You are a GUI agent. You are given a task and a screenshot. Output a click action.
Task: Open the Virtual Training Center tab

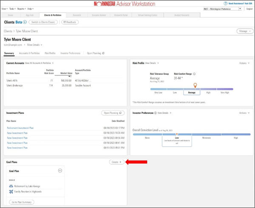[x=147, y=15]
